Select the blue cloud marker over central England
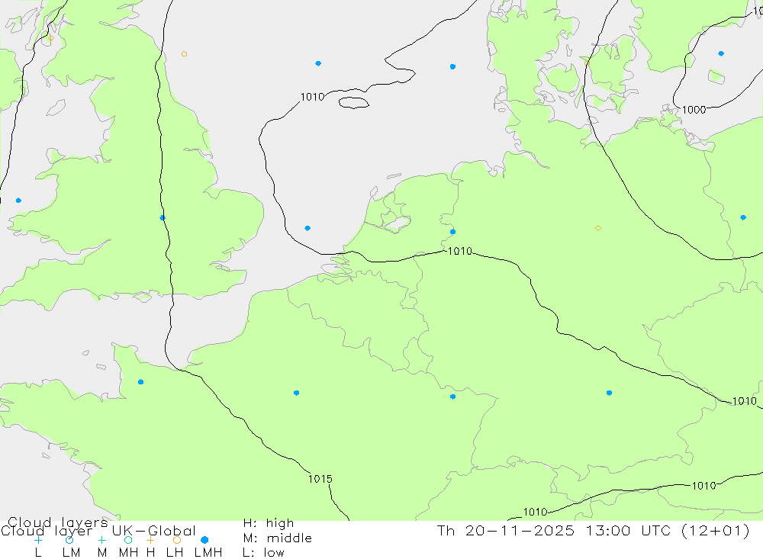The height and width of the screenshot is (559, 763). (x=163, y=218)
